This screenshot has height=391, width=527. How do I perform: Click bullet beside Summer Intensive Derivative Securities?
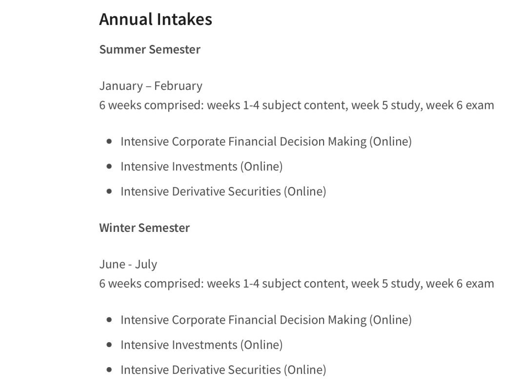coord(109,191)
